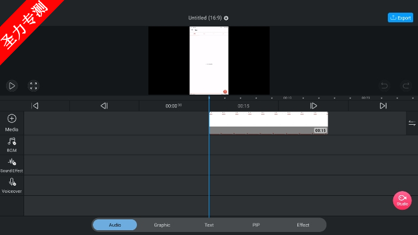The image size is (418, 235).
Task: Switch to Graphic tab
Action: point(162,225)
